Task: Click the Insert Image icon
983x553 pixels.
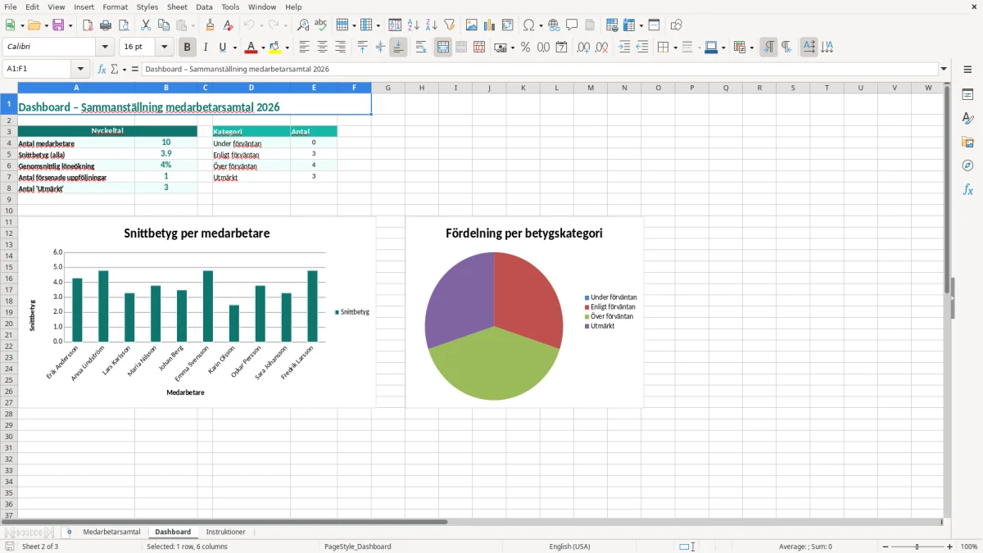Action: point(472,25)
